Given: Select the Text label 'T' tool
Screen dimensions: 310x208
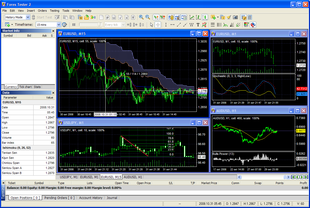Looking at the screenshot, I should point(198,25).
